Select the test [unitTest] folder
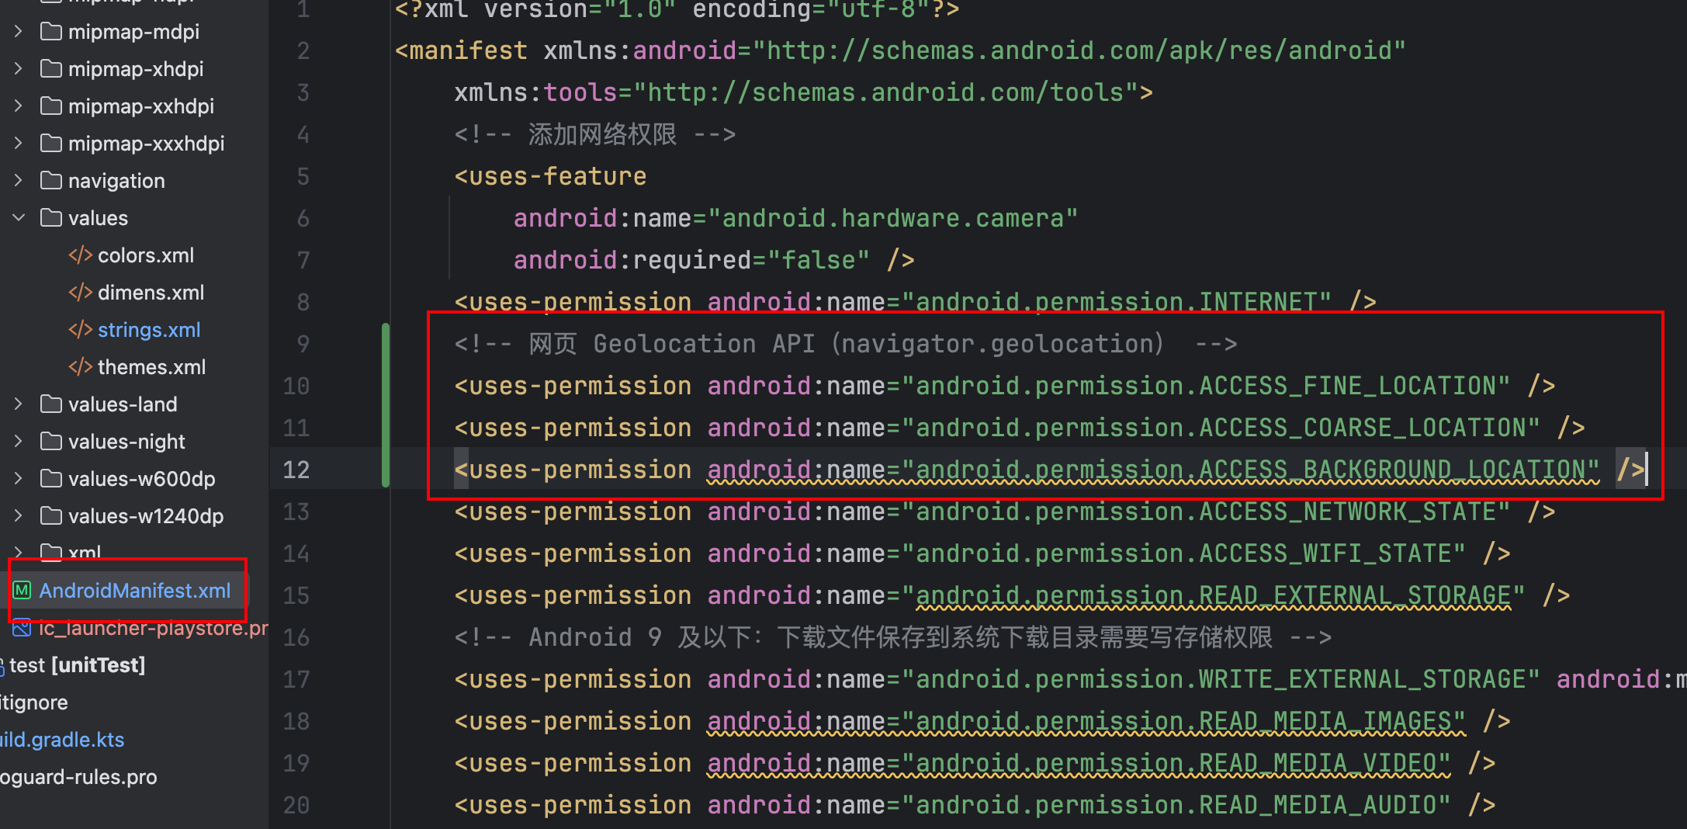The width and height of the screenshot is (1687, 829). [x=77, y=665]
